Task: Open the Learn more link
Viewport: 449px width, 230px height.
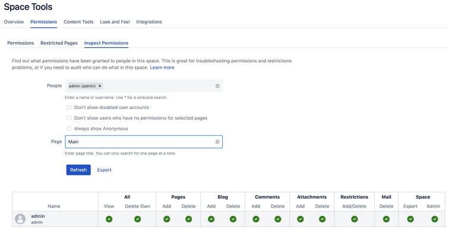Action: pyautogui.click(x=162, y=68)
